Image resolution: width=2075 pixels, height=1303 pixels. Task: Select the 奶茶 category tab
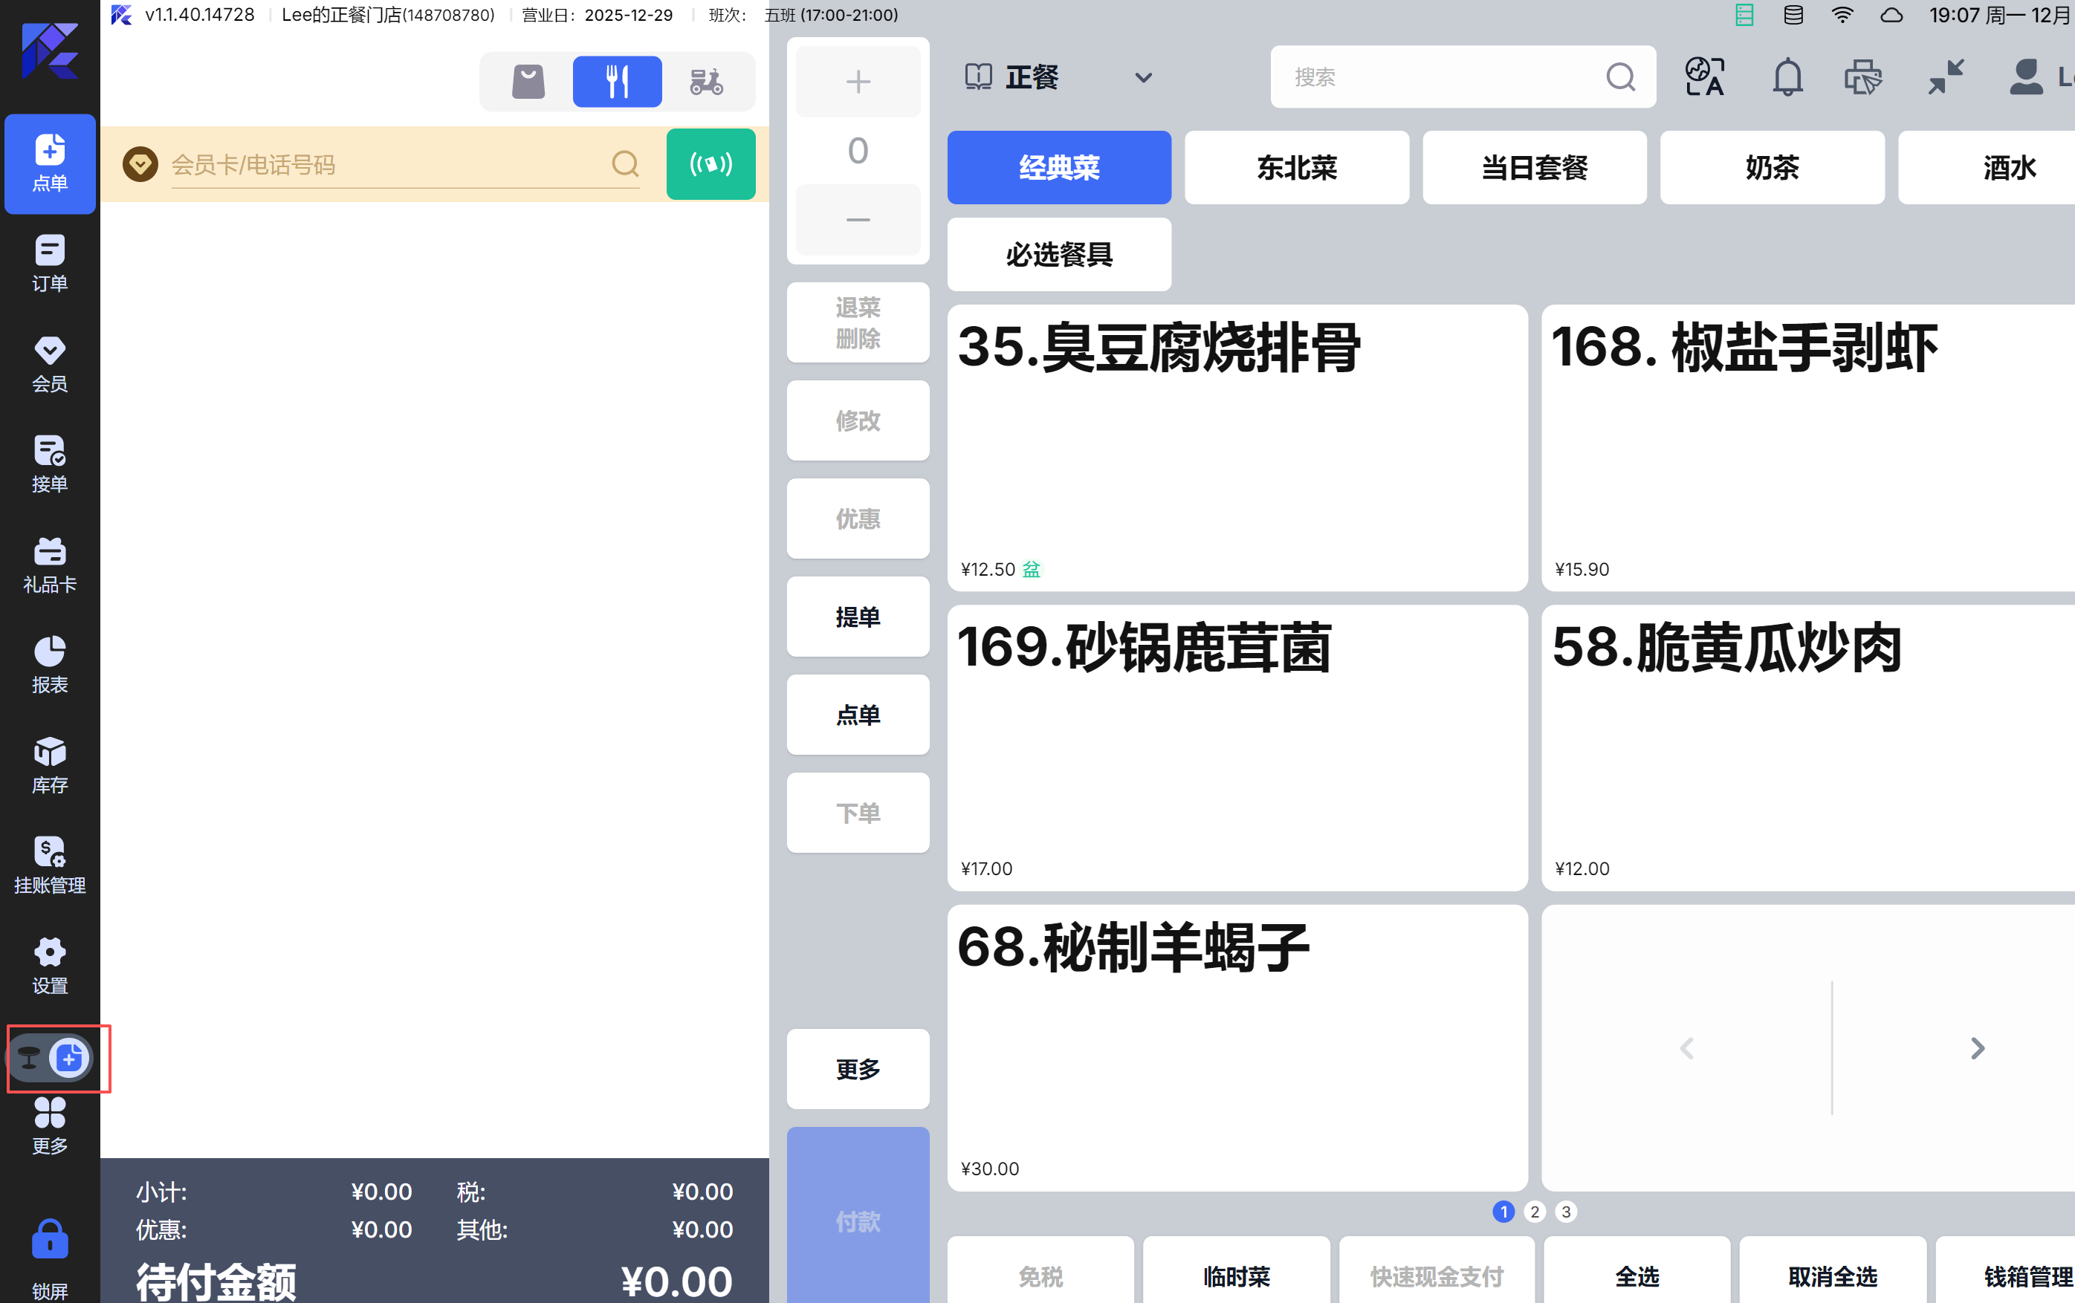pyautogui.click(x=1771, y=167)
